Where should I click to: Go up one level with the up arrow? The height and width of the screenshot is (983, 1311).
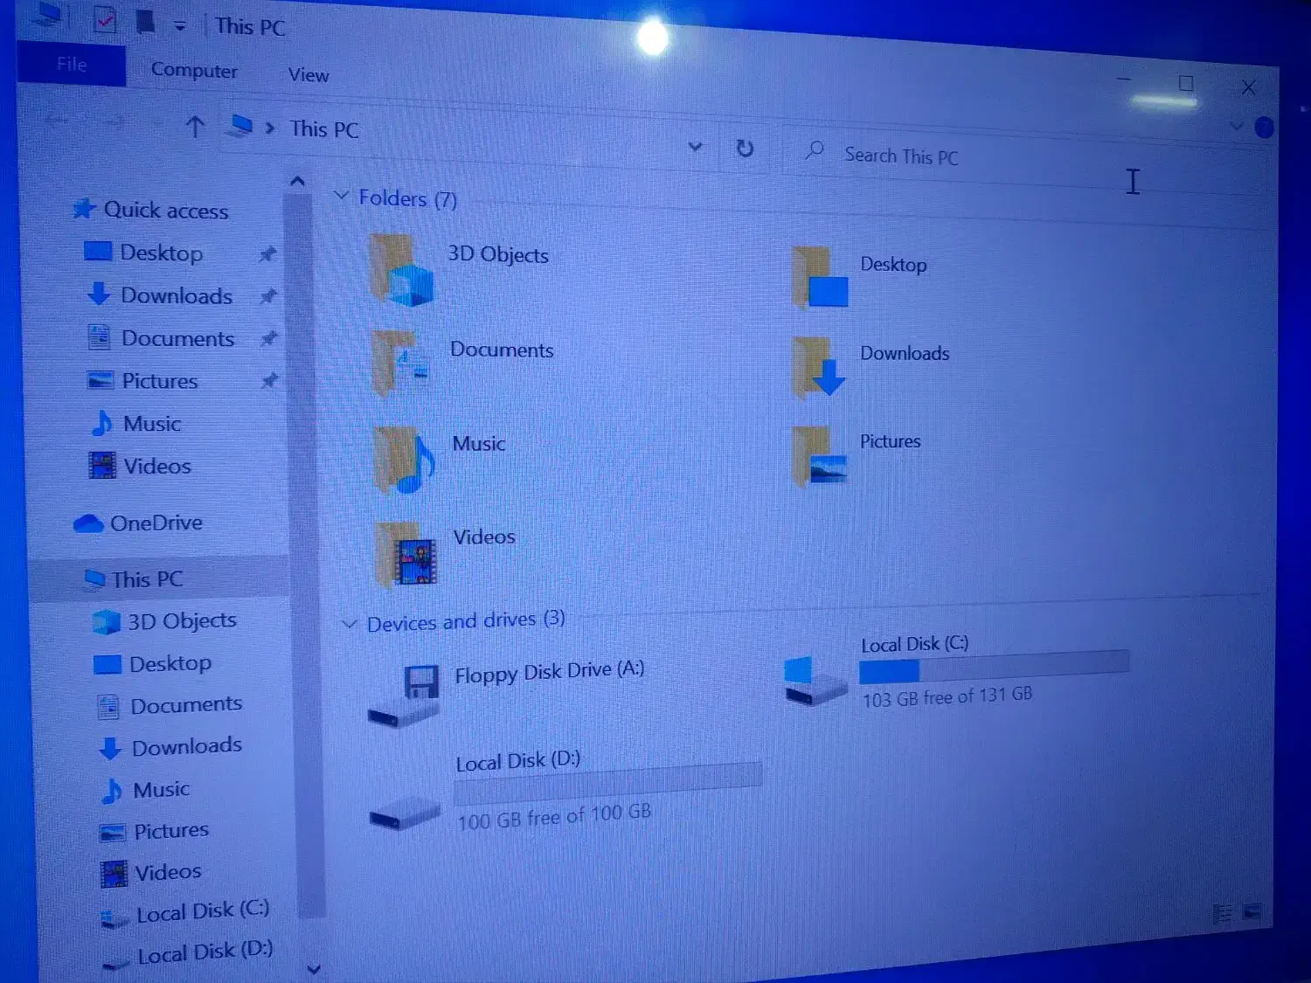tap(196, 127)
